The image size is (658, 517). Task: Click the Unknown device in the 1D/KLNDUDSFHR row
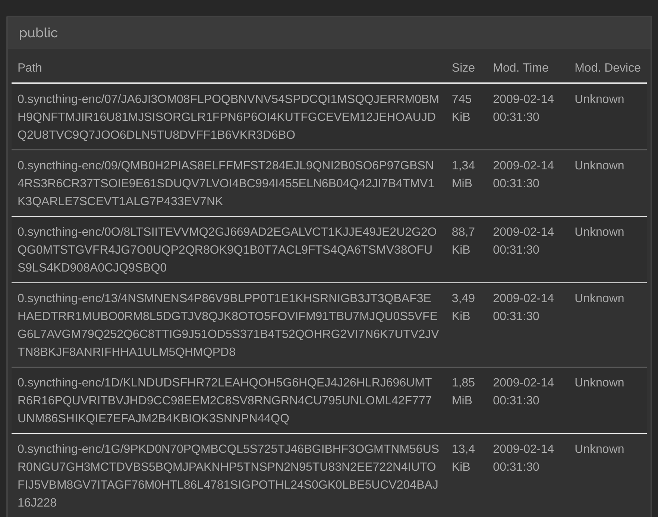click(x=599, y=382)
